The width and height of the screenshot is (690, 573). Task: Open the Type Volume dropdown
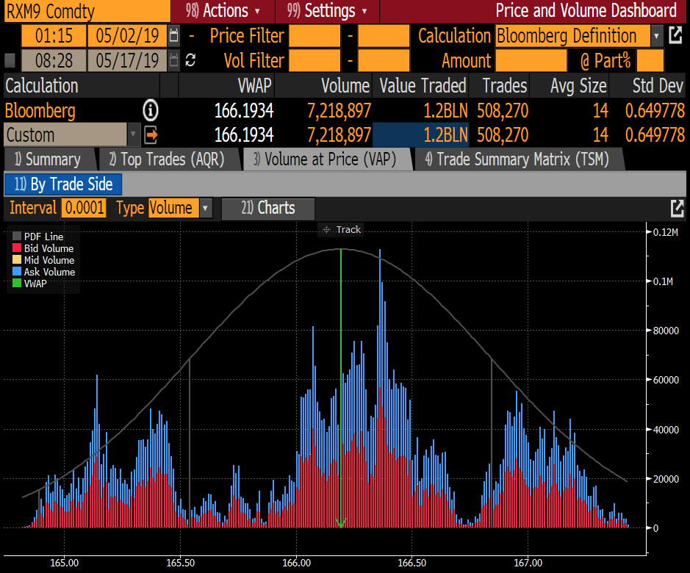pyautogui.click(x=206, y=208)
